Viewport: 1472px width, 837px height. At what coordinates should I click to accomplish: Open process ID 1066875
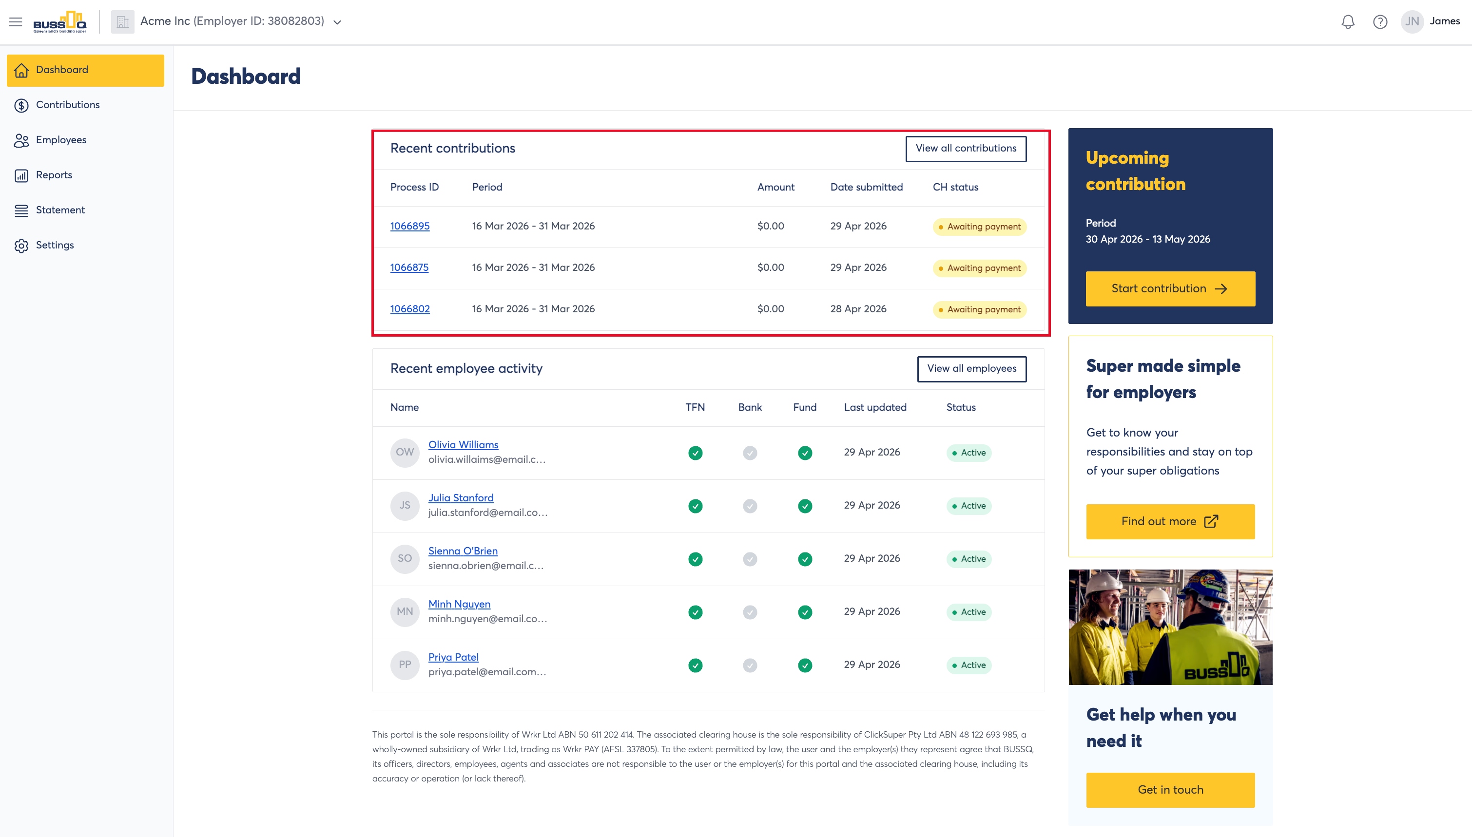click(x=409, y=268)
